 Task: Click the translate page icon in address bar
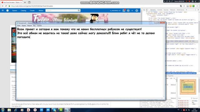pos(181,6)
